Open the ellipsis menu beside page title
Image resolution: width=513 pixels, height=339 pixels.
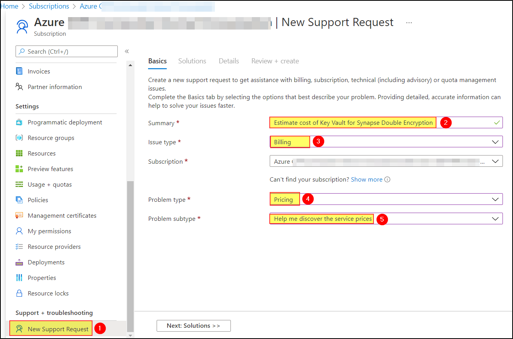409,23
